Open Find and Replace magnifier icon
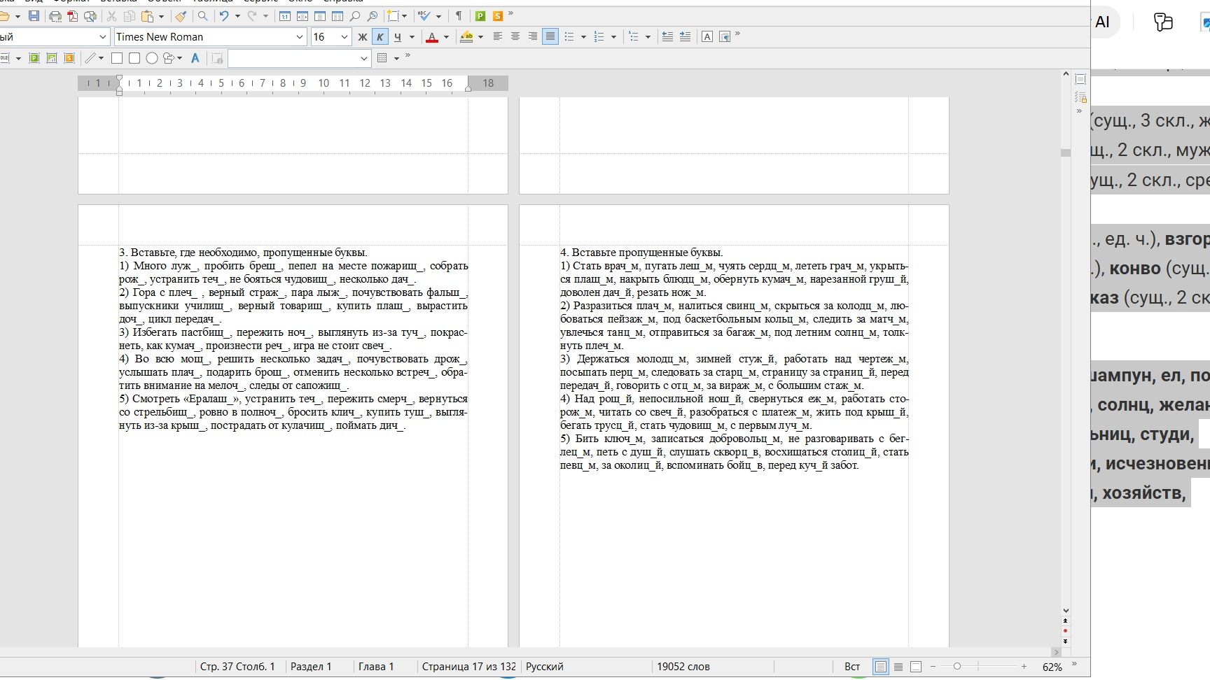Screen dimensions: 1210x680 pos(202,16)
